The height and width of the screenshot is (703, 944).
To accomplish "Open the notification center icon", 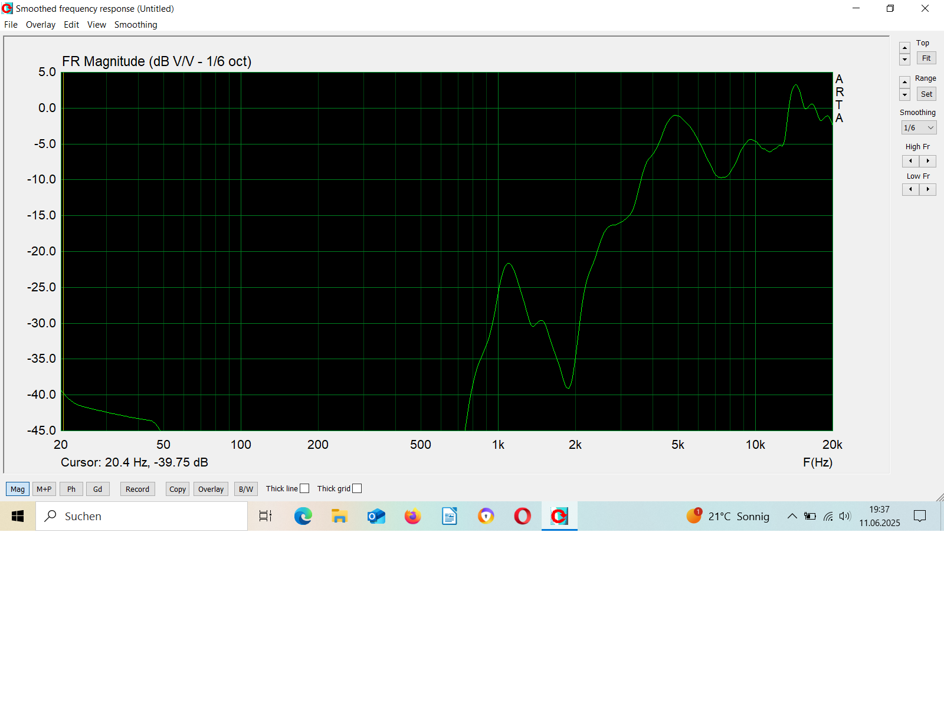I will (x=920, y=516).
